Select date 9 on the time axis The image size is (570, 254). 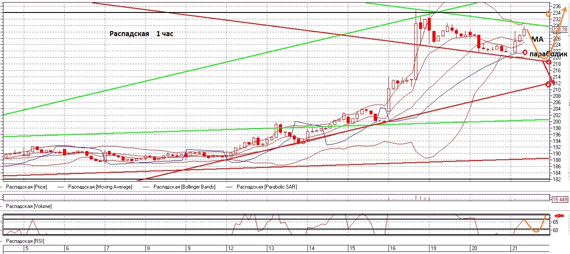189,248
